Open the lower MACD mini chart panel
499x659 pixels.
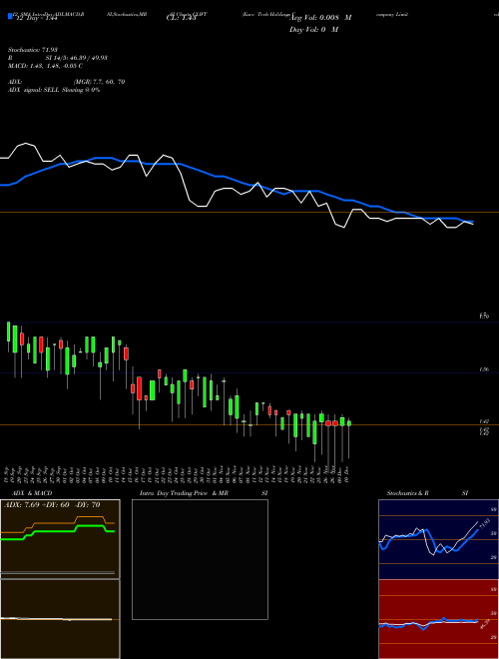[60, 619]
